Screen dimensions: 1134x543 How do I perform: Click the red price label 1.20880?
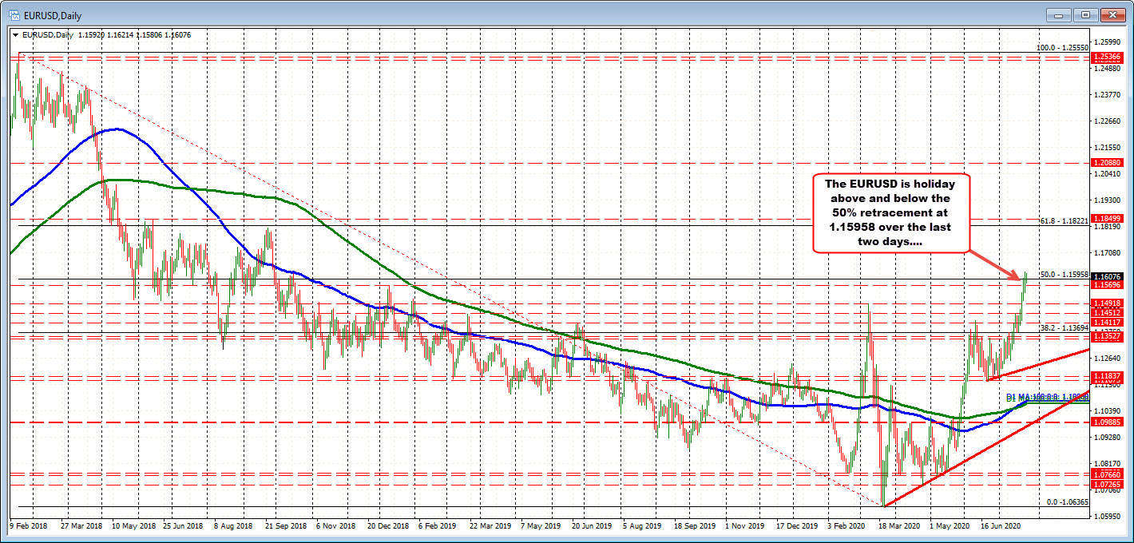pos(1107,162)
